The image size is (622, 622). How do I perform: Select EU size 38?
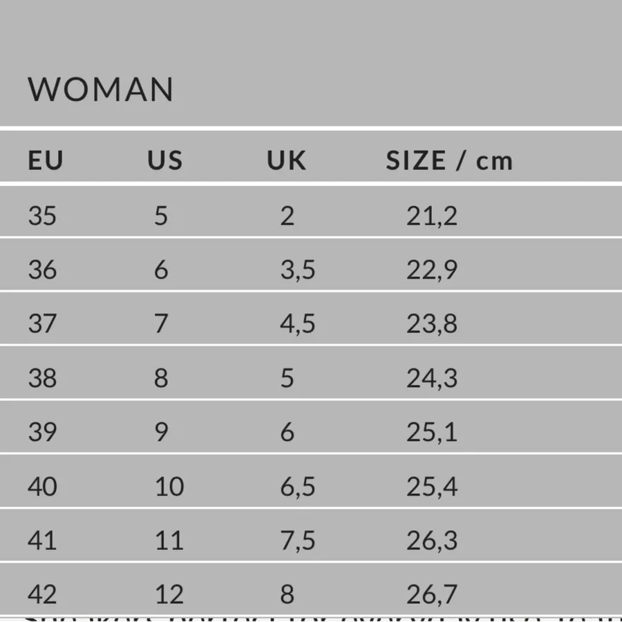[42, 377]
